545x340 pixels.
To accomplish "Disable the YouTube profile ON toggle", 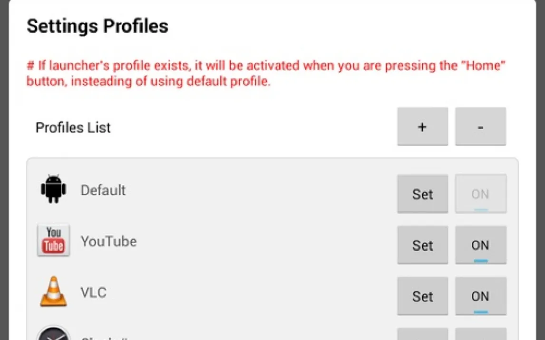I will (x=480, y=245).
